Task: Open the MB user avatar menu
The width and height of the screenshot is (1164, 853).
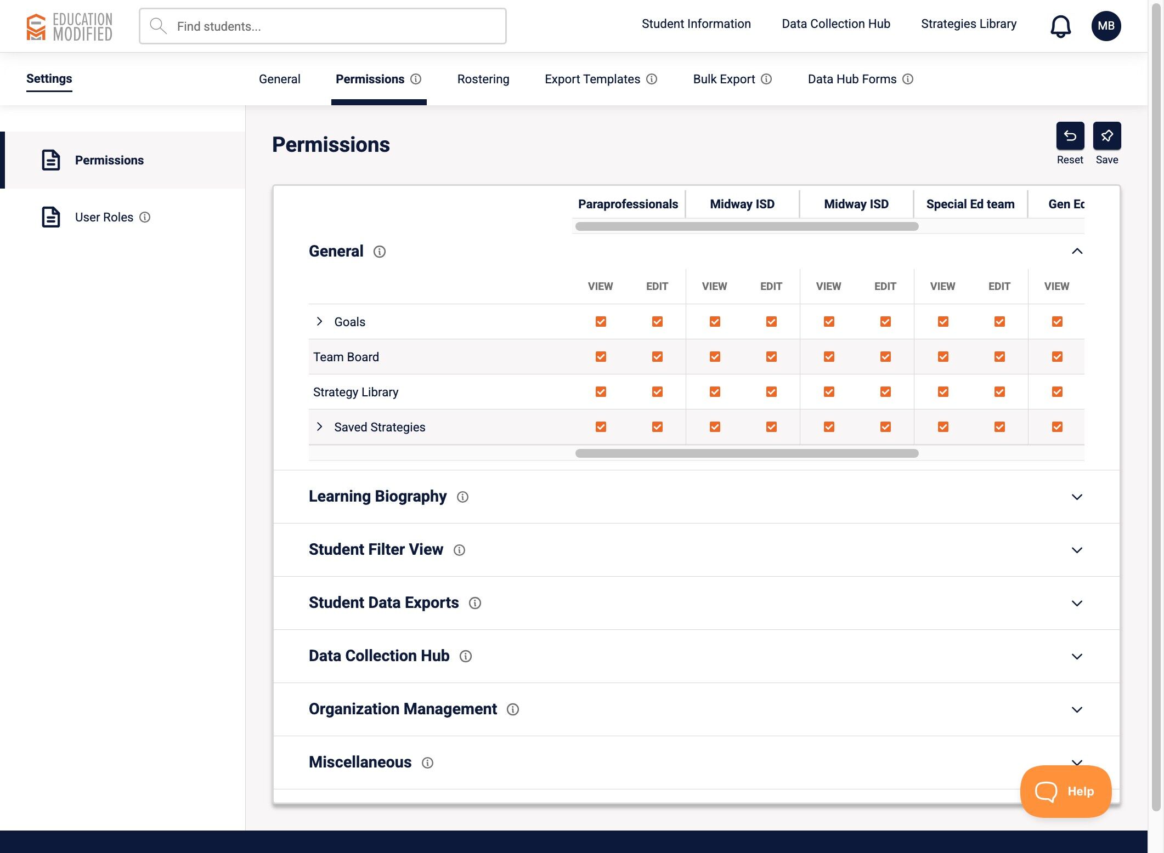Action: [1106, 26]
